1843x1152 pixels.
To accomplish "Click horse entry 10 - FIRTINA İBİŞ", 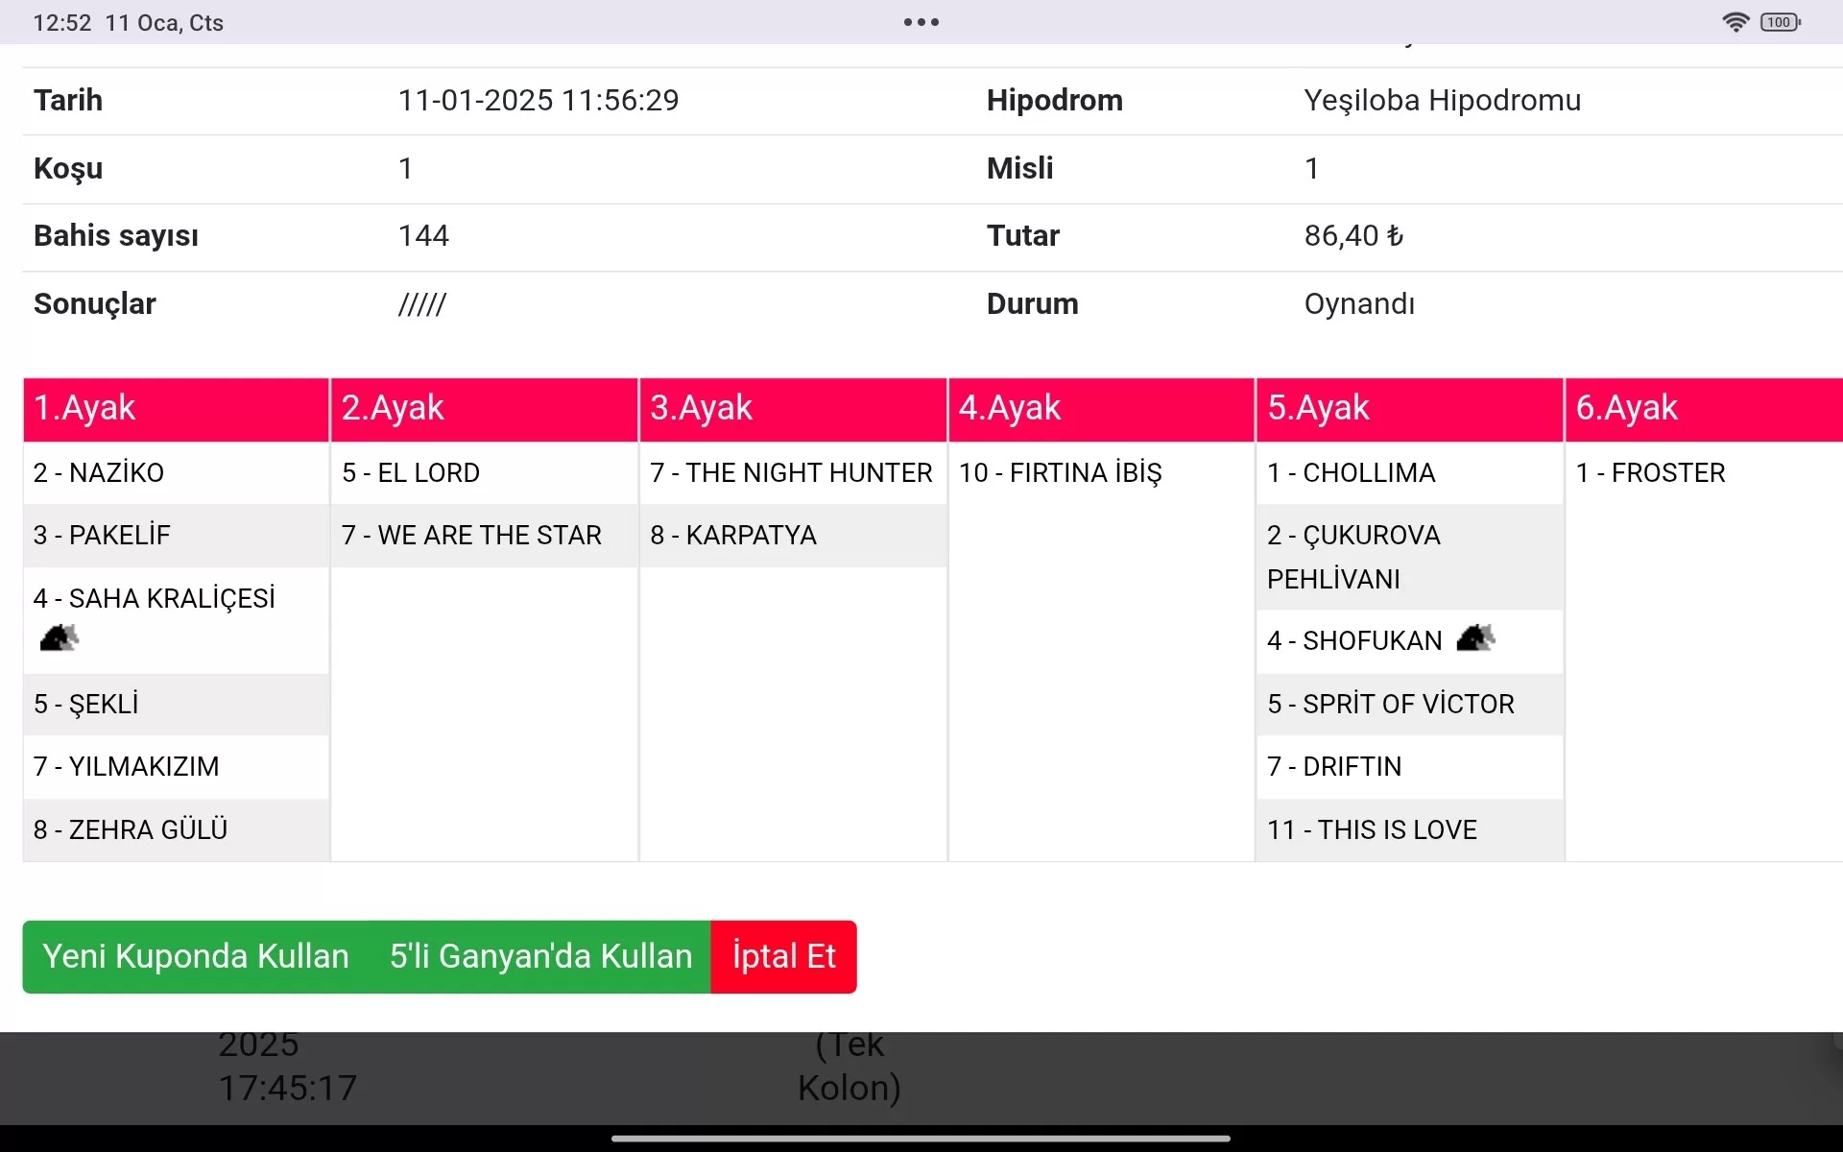I will coord(1060,473).
